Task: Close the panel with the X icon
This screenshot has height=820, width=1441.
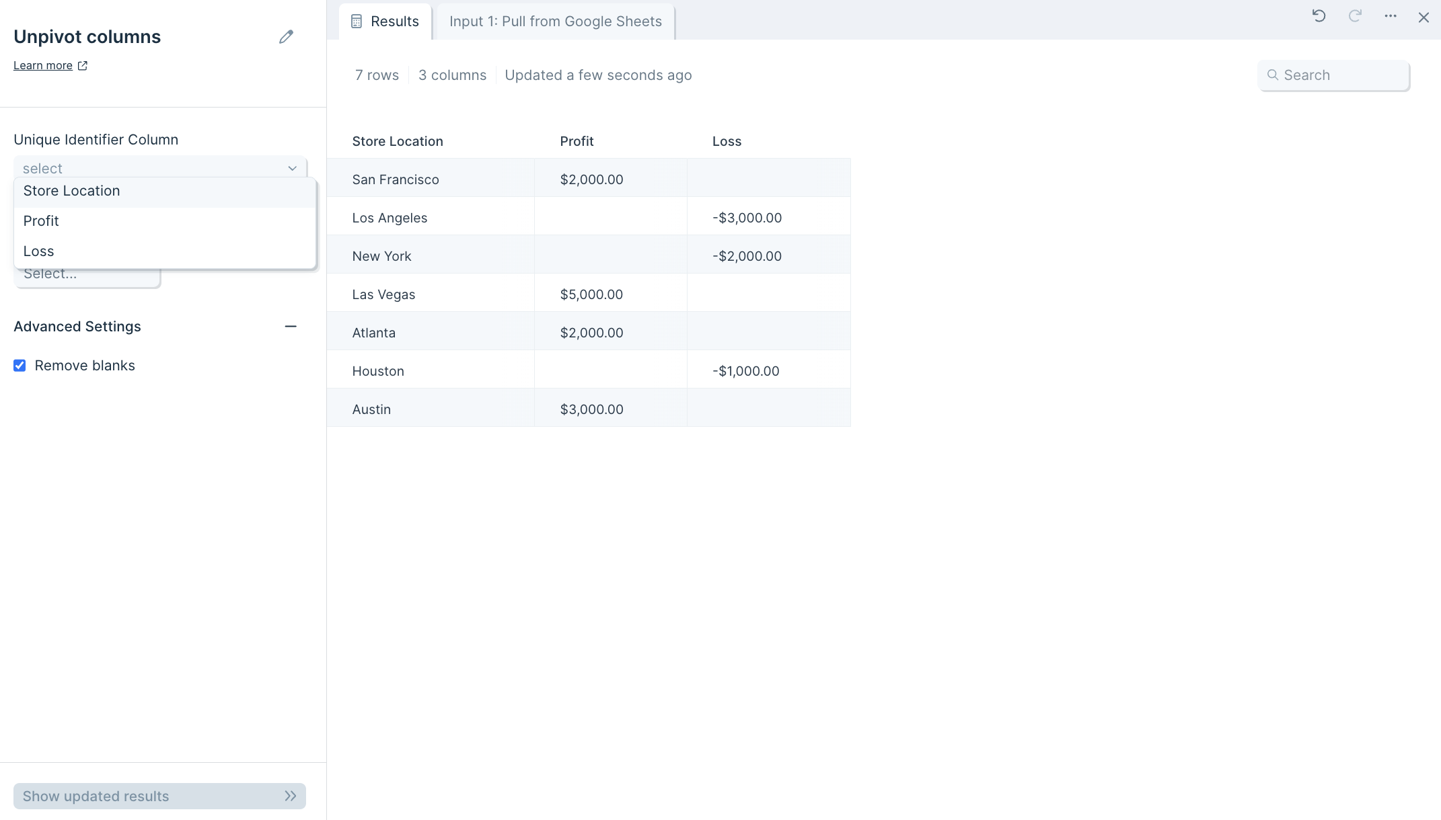Action: pos(1424,17)
